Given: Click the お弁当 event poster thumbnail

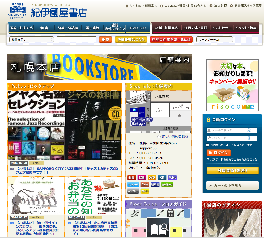Looking at the screenshot, I should pyautogui.click(x=93, y=196).
